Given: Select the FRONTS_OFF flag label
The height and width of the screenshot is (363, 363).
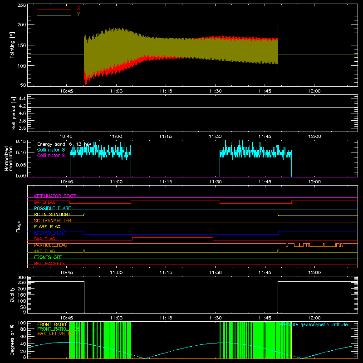Looking at the screenshot, I should tap(48, 257).
